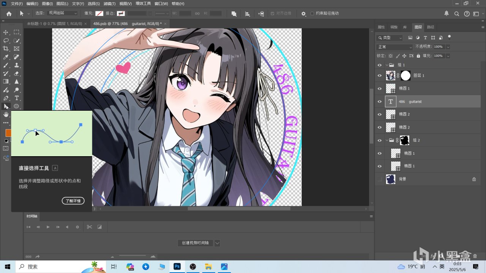The height and width of the screenshot is (273, 486).
Task: Select the Lasso tool
Action: coord(6,41)
